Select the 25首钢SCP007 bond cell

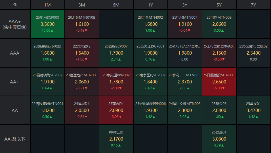[x=116, y=53]
